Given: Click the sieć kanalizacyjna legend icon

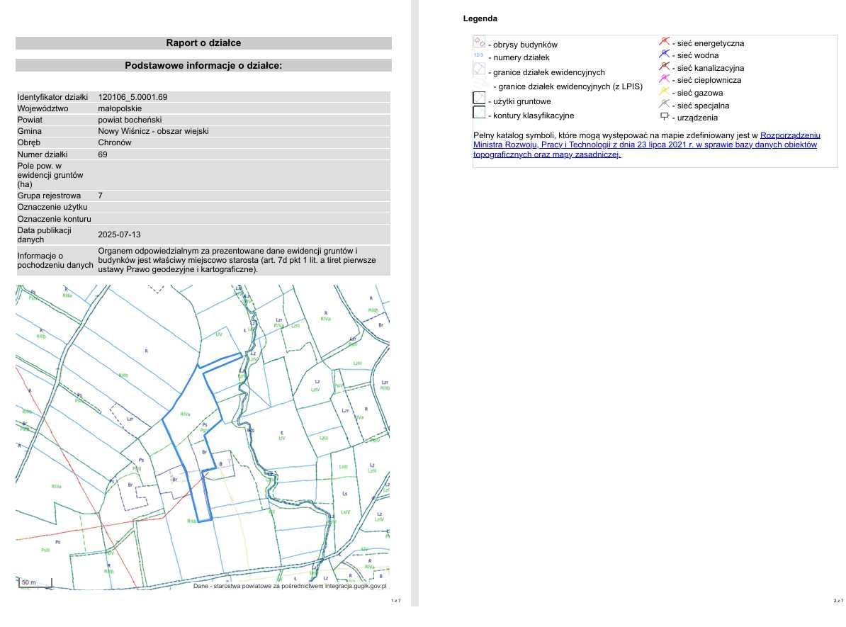Looking at the screenshot, I should (x=664, y=67).
